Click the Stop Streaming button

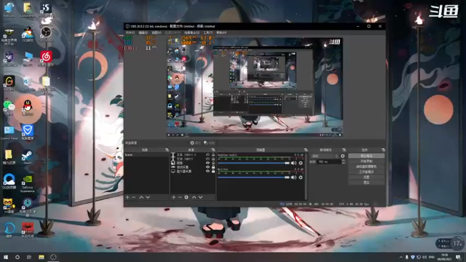[366, 156]
